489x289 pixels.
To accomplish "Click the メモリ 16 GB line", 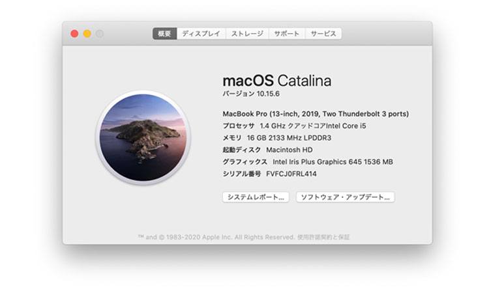I will [x=276, y=138].
